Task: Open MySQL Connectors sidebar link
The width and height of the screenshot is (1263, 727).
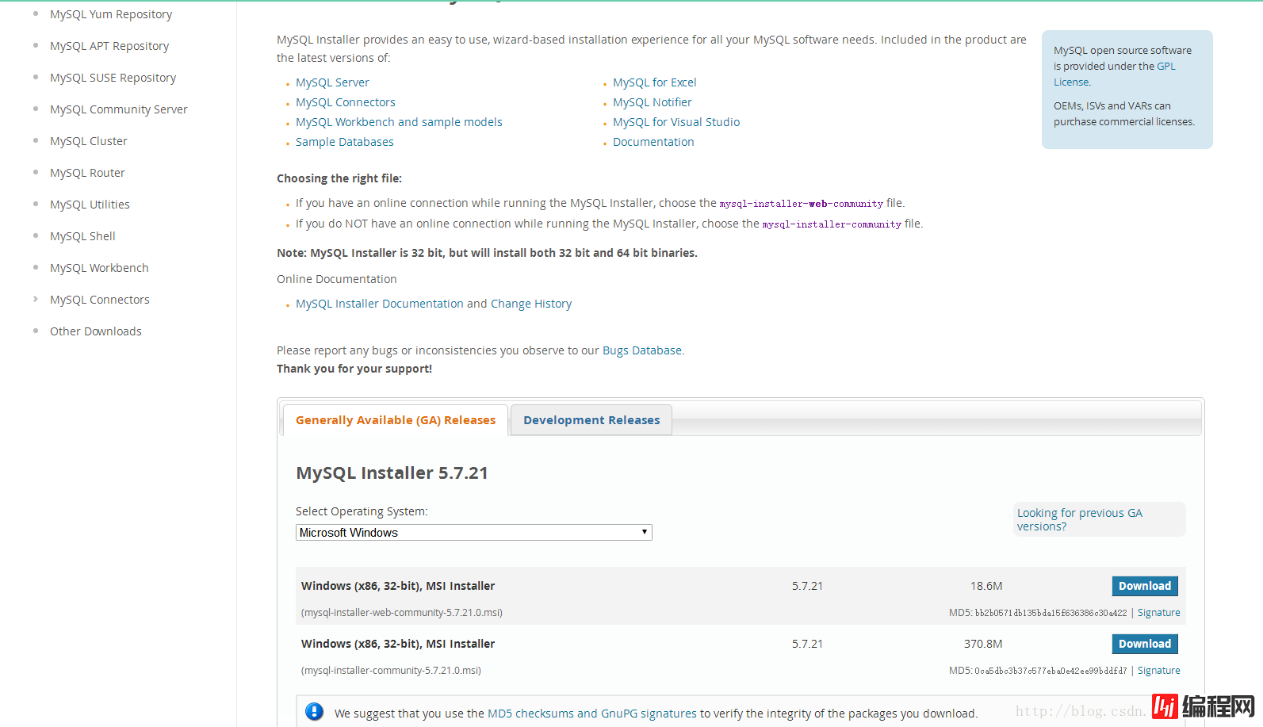Action: [x=100, y=300]
